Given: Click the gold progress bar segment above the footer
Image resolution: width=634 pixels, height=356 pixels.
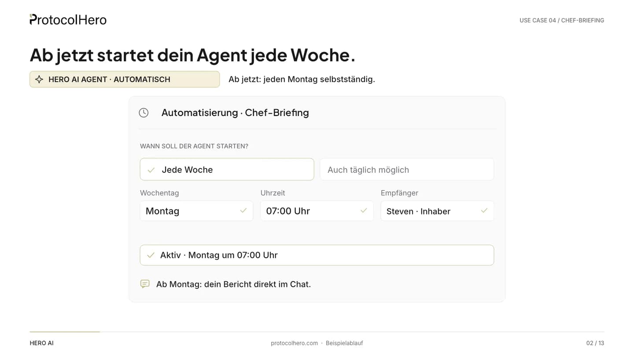Looking at the screenshot, I should (x=65, y=332).
